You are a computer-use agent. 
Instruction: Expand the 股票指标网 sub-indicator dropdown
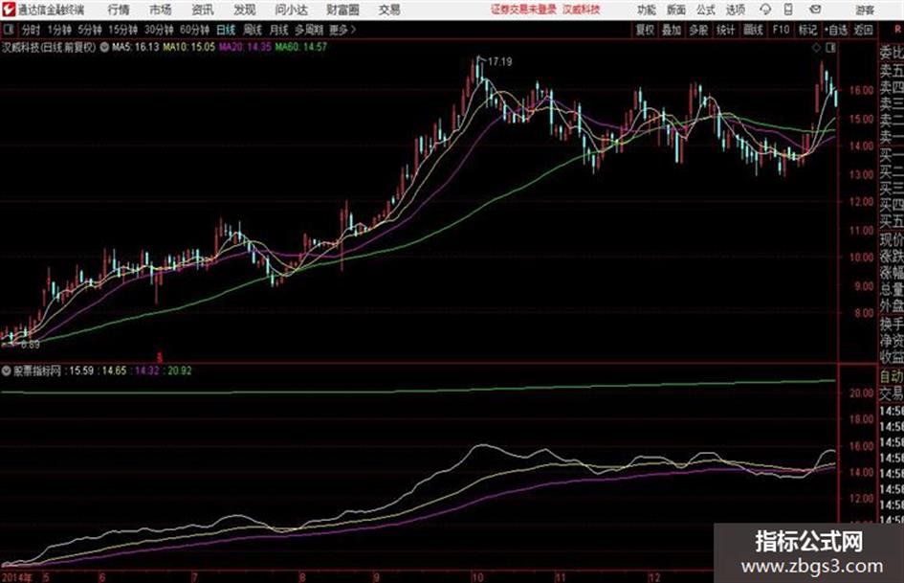click(7, 371)
